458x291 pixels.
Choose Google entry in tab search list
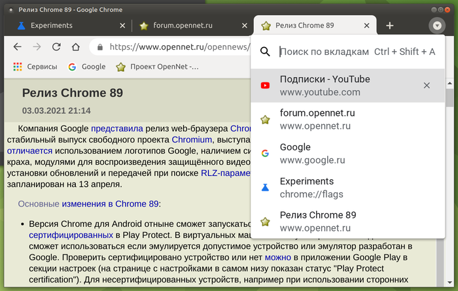click(x=347, y=154)
